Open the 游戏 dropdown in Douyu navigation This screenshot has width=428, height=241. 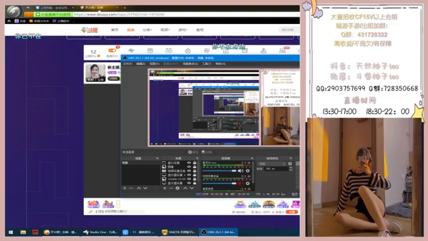tap(182, 30)
